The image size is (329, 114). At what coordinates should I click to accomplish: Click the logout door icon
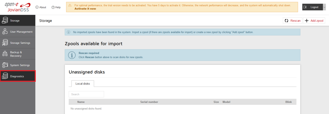point(305,7)
